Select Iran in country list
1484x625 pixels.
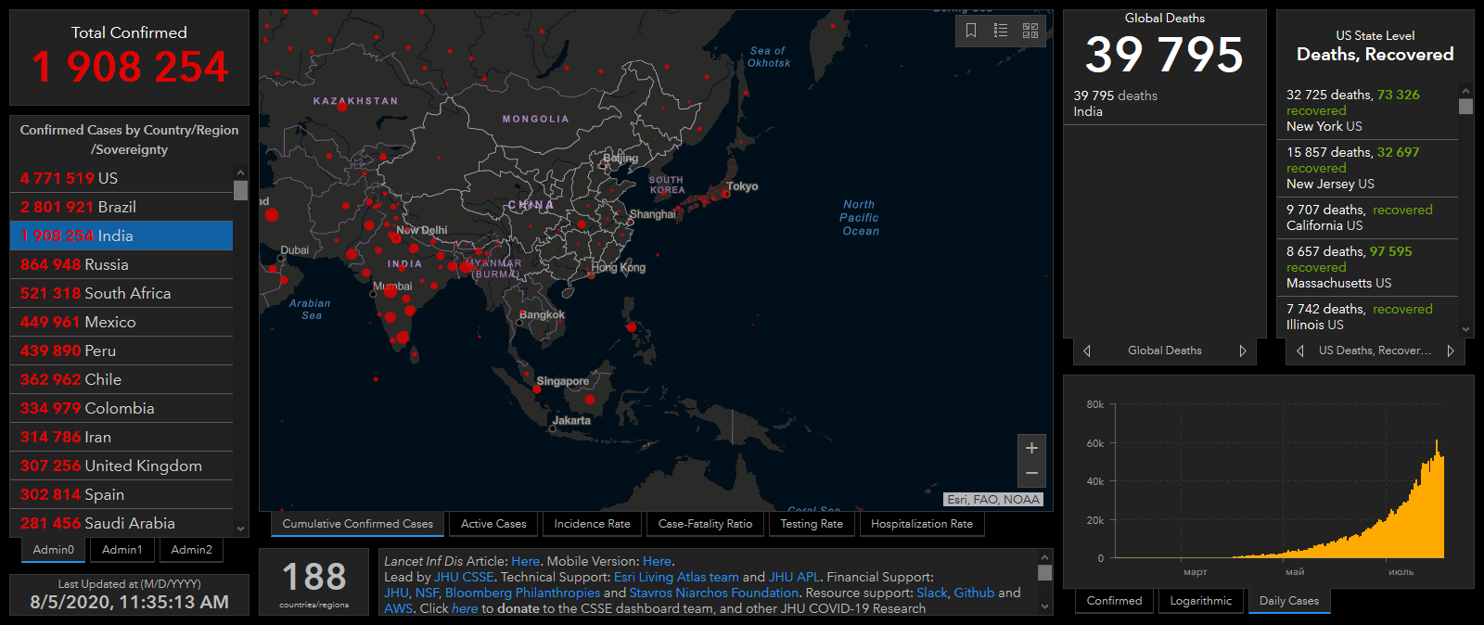click(x=122, y=437)
